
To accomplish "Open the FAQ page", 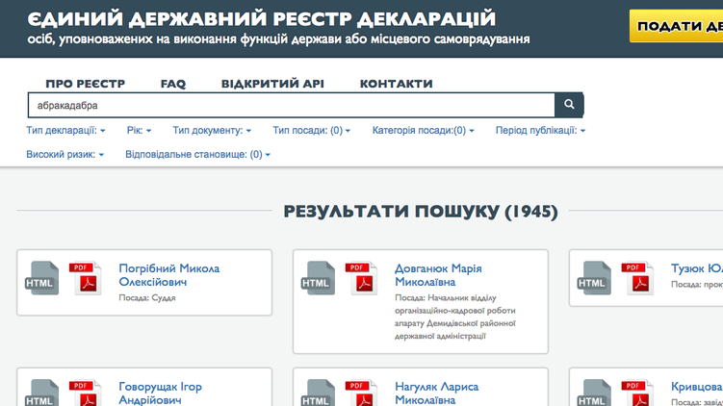I will click(173, 84).
